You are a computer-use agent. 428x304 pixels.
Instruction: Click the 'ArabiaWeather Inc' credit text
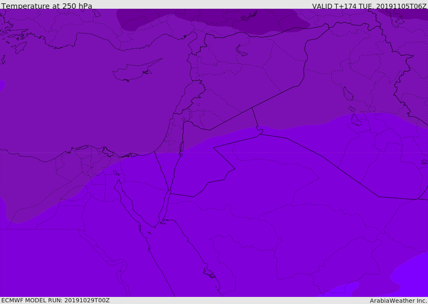pos(398,301)
